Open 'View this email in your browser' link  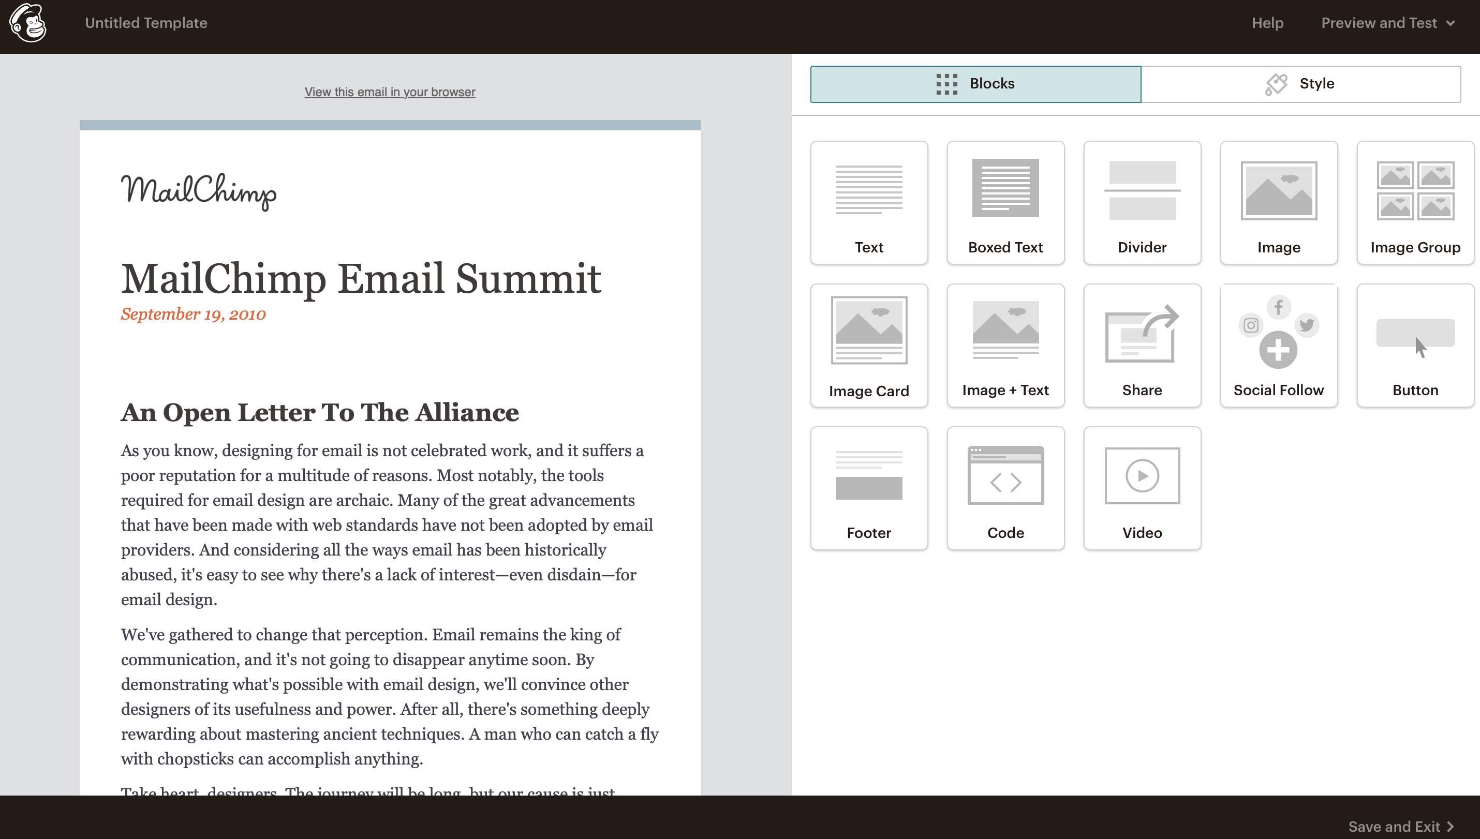pyautogui.click(x=390, y=92)
